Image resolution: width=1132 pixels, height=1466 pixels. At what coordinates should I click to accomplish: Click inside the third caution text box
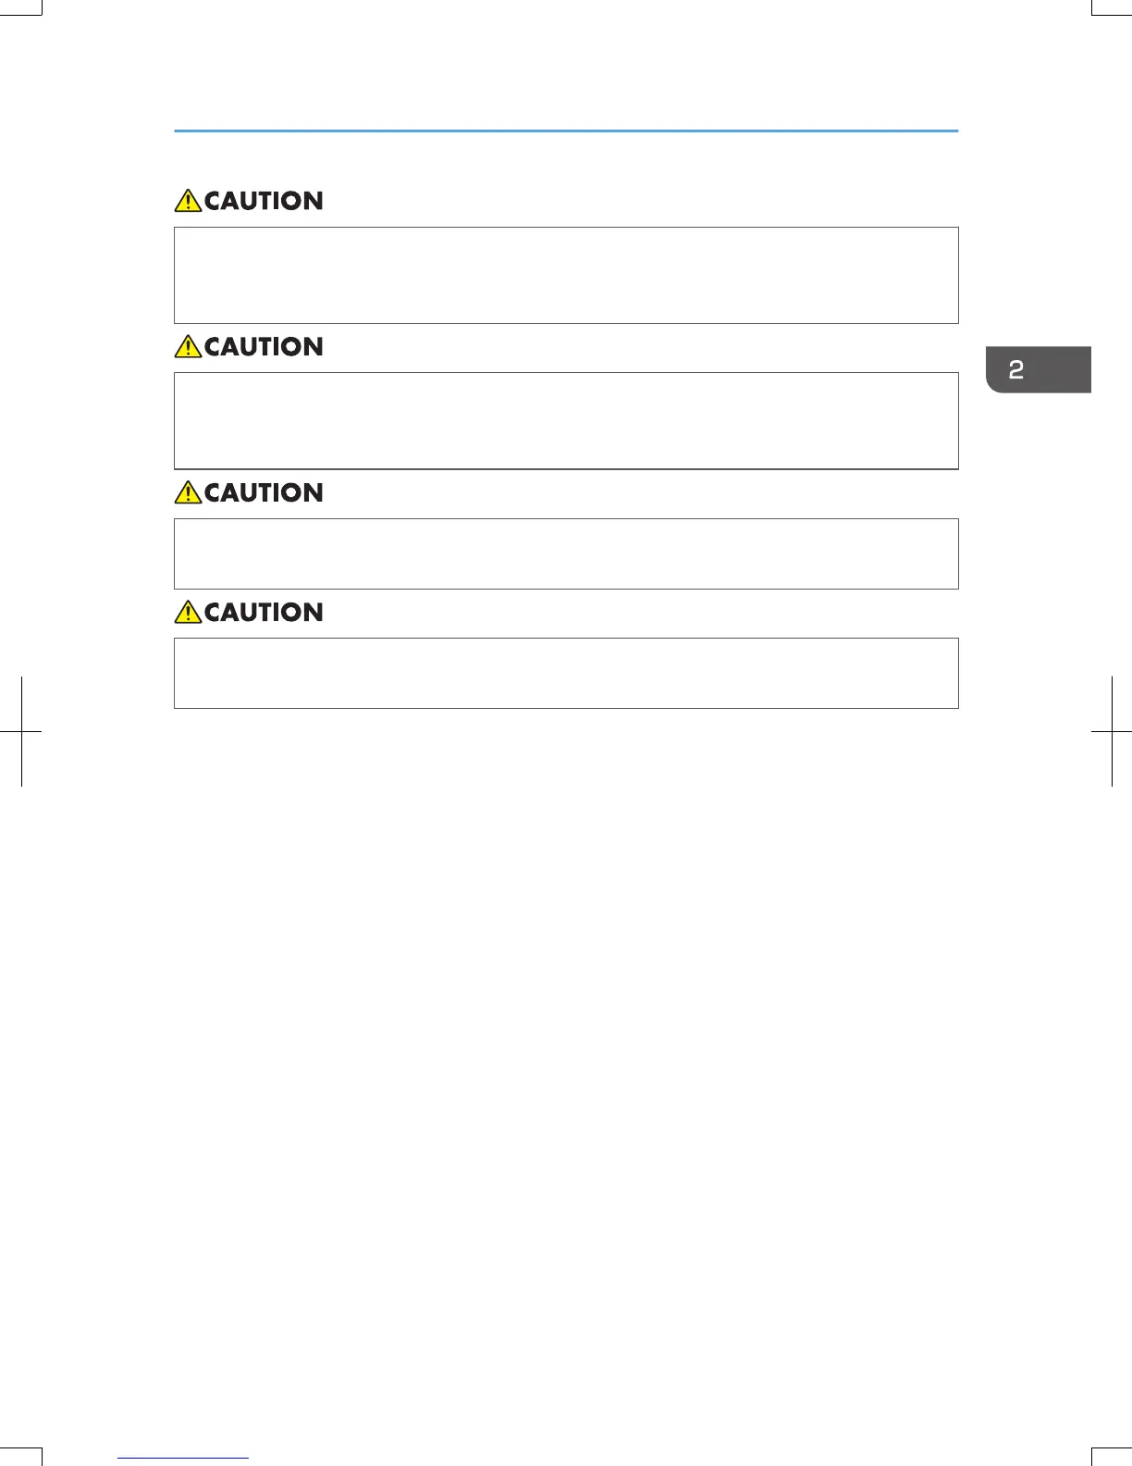(566, 553)
